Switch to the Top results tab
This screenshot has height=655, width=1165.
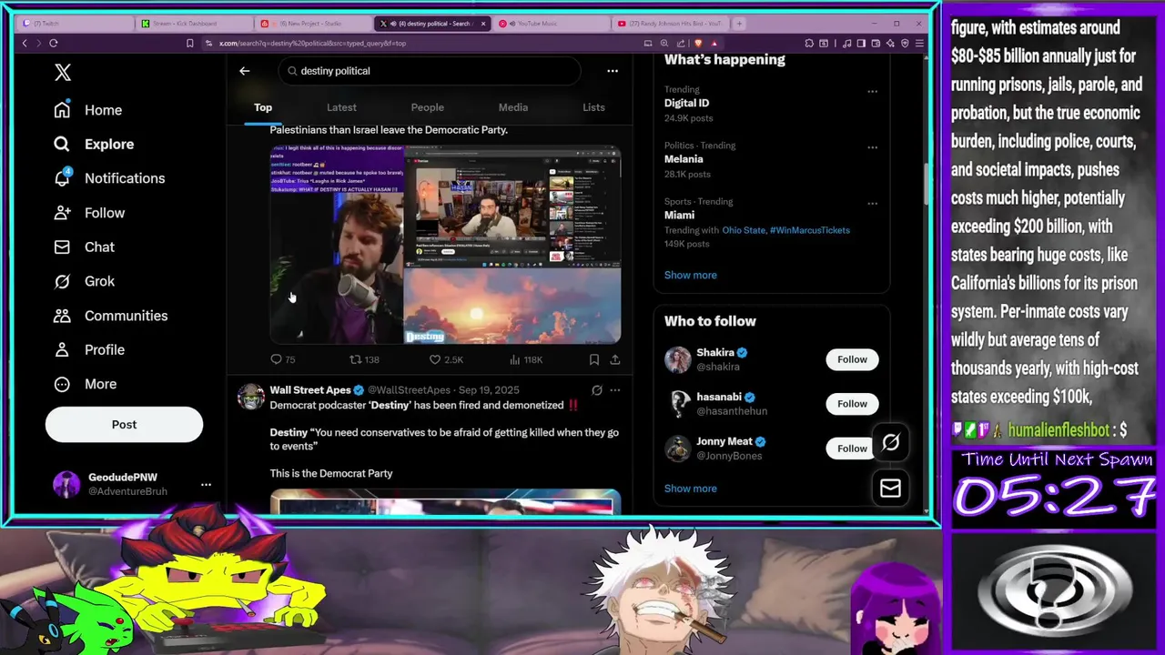[263, 107]
